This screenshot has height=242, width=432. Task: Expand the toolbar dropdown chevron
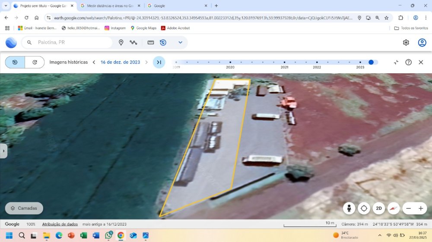click(180, 42)
